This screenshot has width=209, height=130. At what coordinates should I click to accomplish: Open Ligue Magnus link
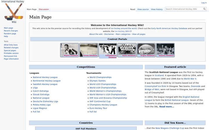(x=40, y=108)
